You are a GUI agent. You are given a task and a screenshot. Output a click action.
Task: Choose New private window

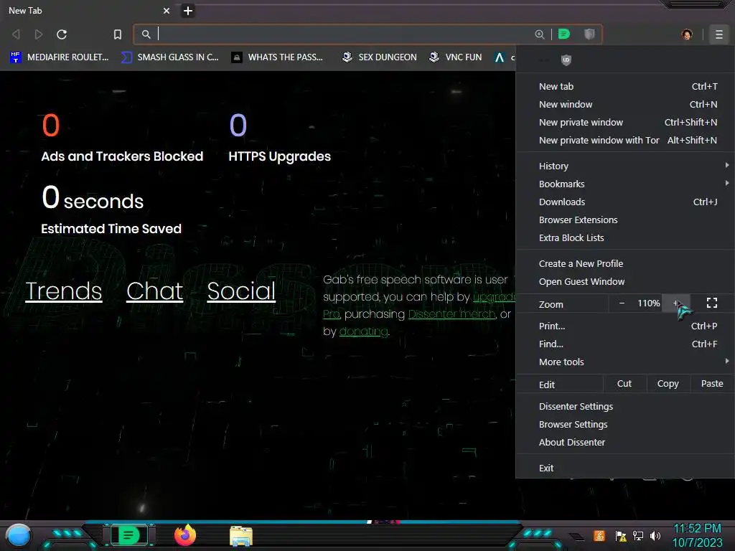[625, 122]
